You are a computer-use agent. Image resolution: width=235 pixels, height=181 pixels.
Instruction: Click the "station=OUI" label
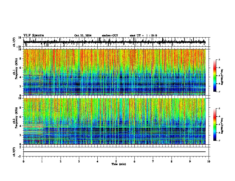pyautogui.click(x=110, y=35)
